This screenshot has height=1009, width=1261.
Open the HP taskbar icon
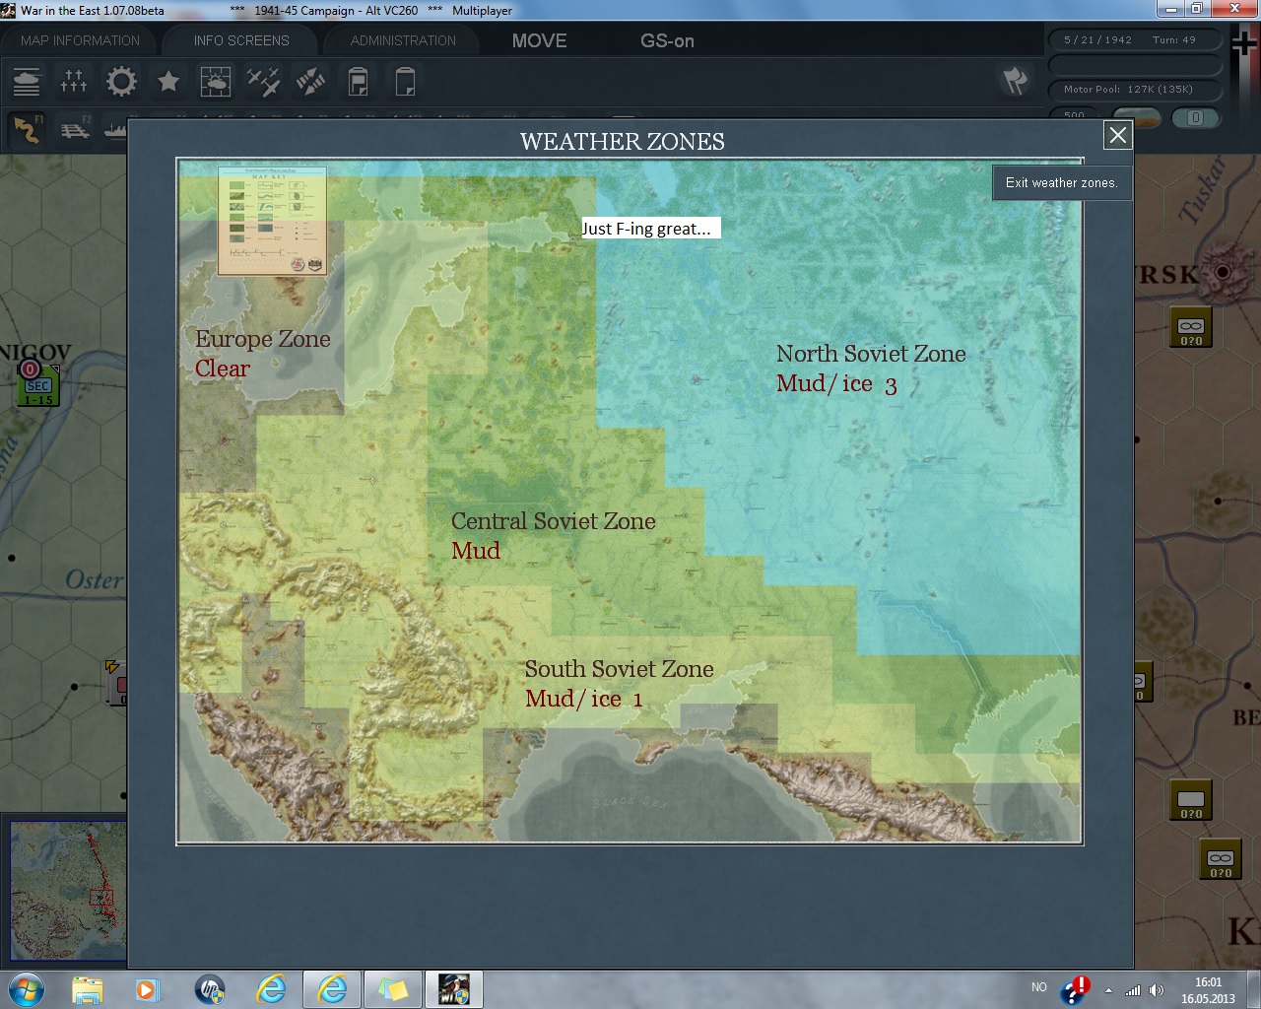click(210, 988)
